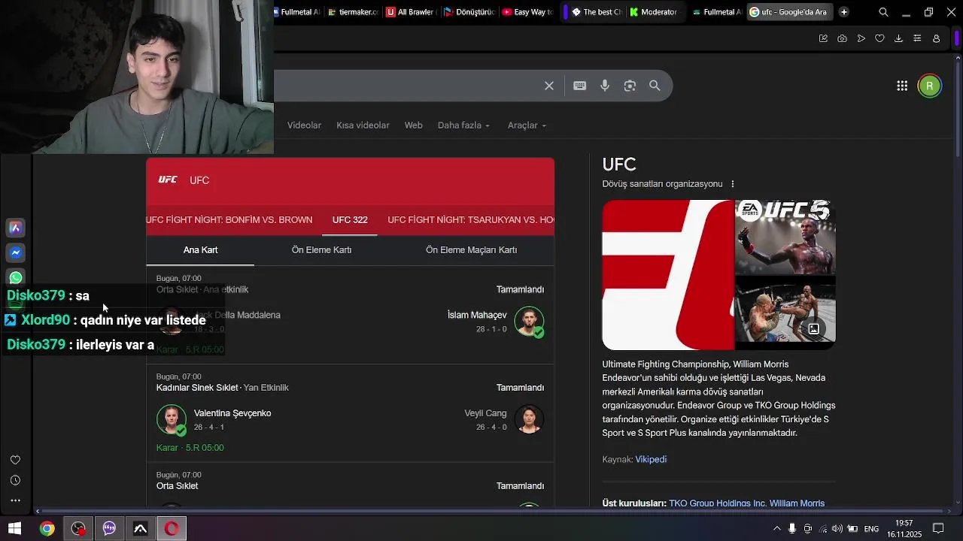Open the on-screen keyboard input tool

tap(579, 86)
